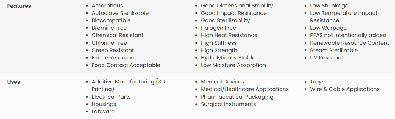395x119 pixels.
Task: Click the Low Shrinkage item
Action: coord(329,6)
